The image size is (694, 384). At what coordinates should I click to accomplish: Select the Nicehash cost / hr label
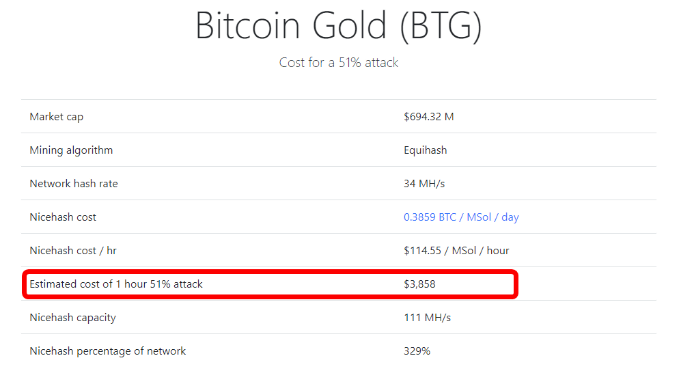point(72,251)
